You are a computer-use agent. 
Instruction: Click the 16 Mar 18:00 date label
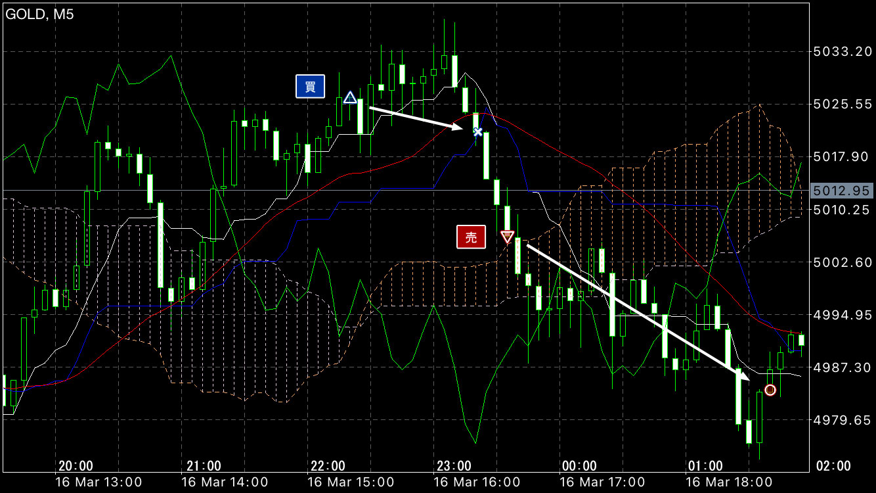pyautogui.click(x=729, y=482)
